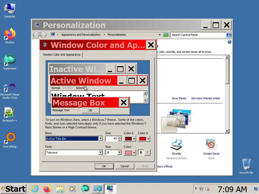Screen dimensions: 259x194
Task: Switch to the Personalization taskbar button
Action: point(111,189)
